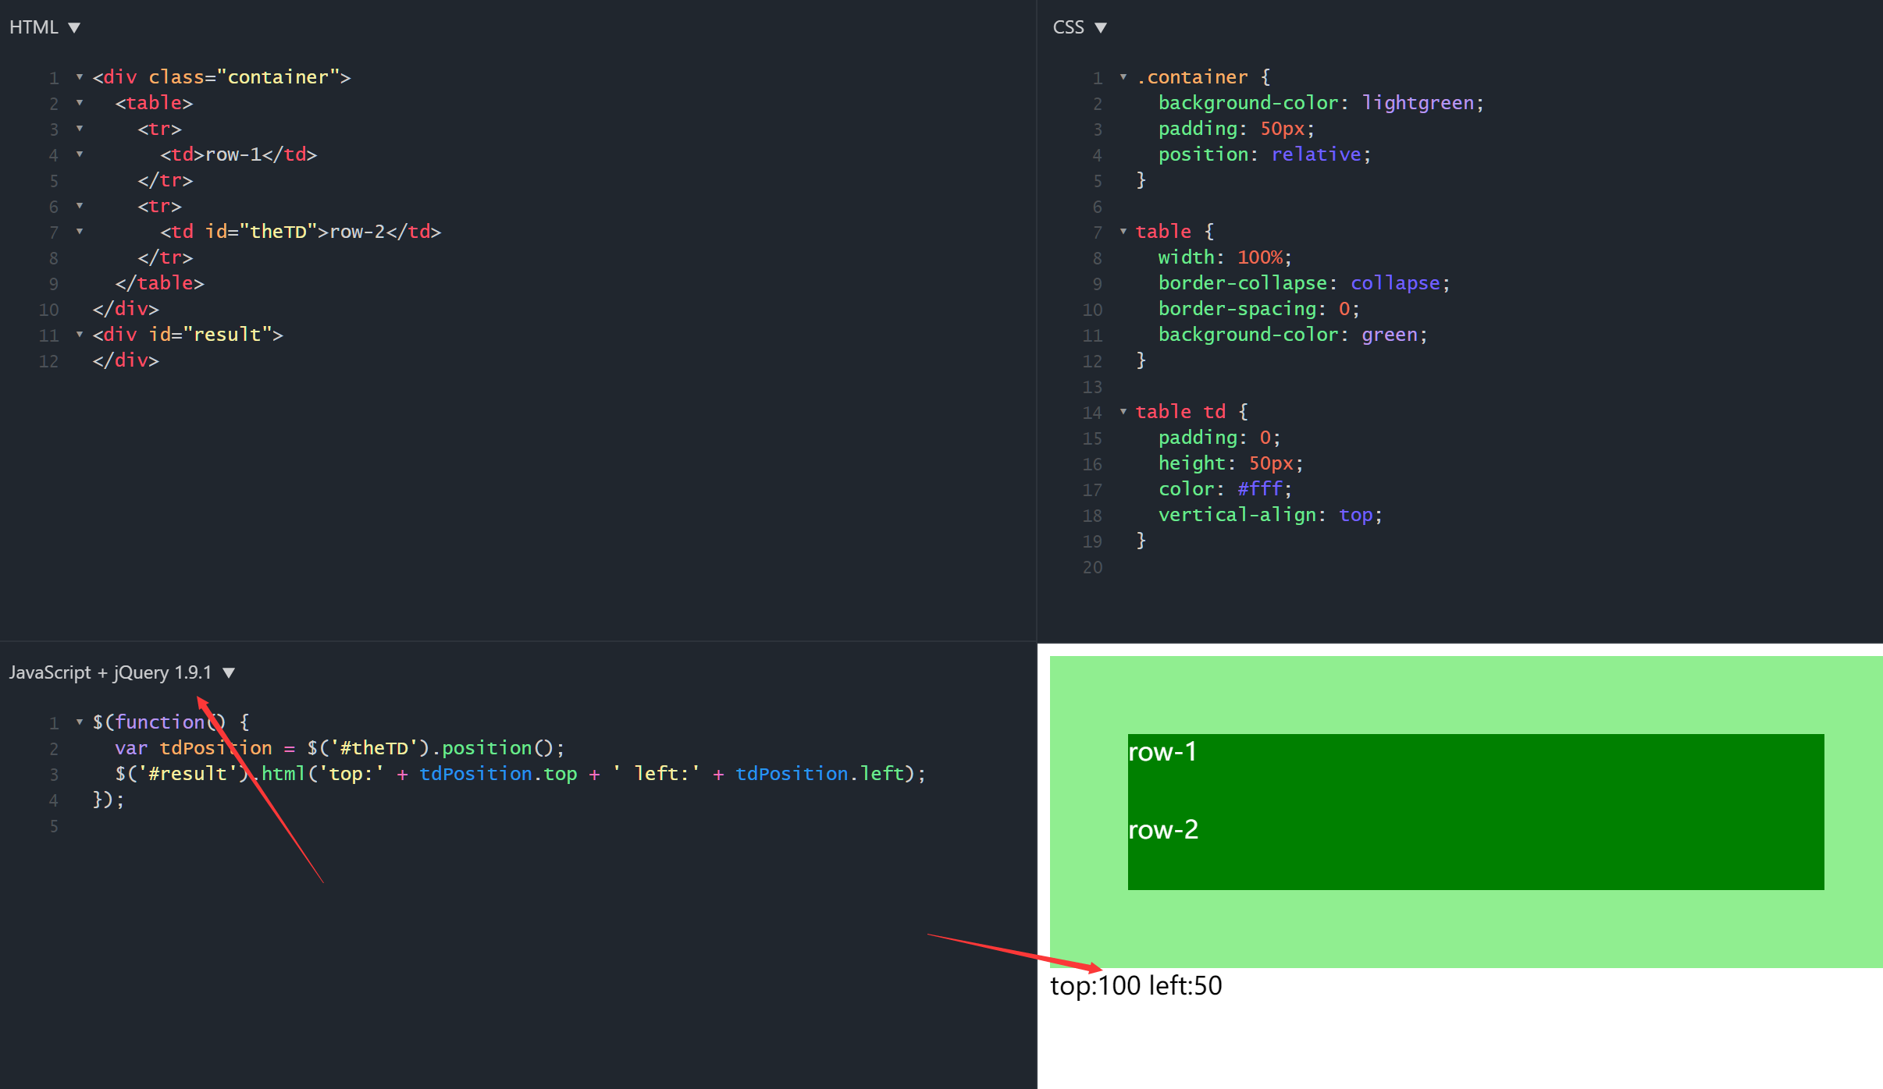Click the 'padding: 0' declaration in CSS

coord(1219,437)
